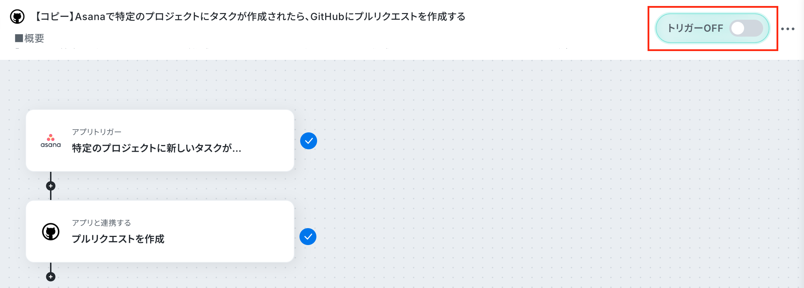Click the flow title text to edit it
Viewport: 804px width, 288px height.
pyautogui.click(x=250, y=17)
